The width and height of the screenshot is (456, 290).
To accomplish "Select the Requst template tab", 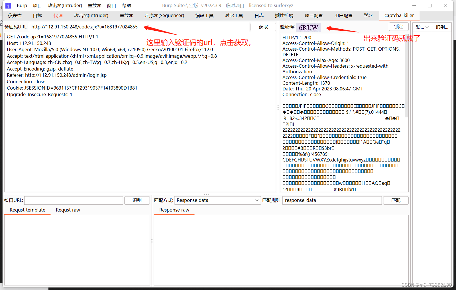I will (x=27, y=210).
